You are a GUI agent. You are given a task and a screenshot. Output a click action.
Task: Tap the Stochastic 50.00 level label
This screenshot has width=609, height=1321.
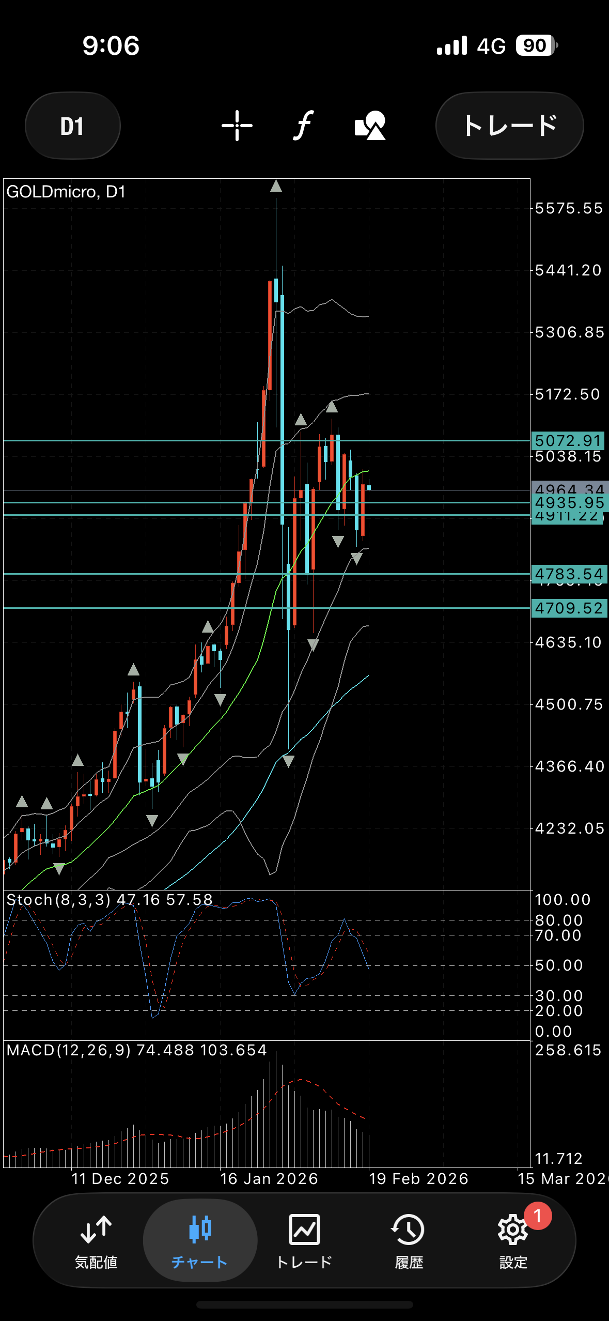tap(559, 965)
